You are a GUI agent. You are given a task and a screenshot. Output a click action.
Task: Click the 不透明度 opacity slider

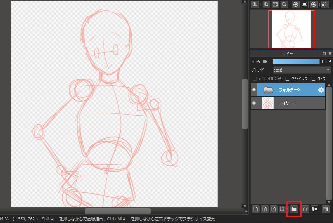click(x=296, y=62)
